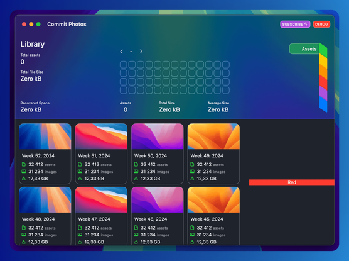349x261 pixels.
Task: Open Week 50, 2024 thumbnail image
Action: click(x=158, y=136)
